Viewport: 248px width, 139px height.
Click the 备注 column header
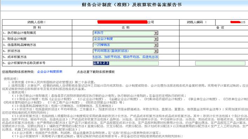(x=220, y=28)
